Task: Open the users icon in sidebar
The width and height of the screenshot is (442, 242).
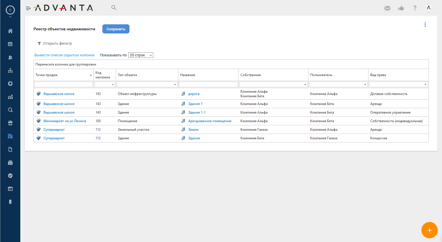Action: (10, 57)
